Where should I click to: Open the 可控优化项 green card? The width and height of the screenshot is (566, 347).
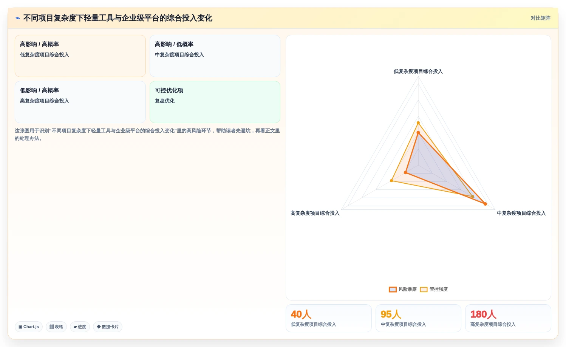coord(215,102)
